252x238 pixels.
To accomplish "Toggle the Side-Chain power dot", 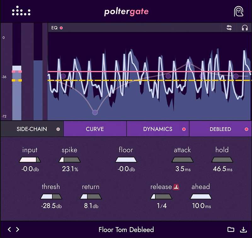I will click(x=58, y=129).
